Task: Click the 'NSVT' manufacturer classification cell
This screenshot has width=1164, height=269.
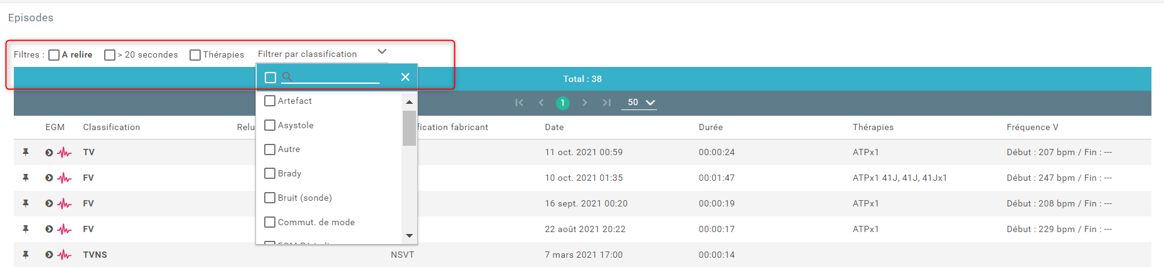Action: point(402,255)
